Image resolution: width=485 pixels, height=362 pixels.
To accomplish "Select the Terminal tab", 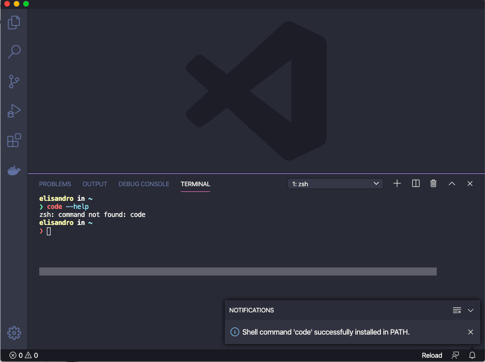I will point(195,184).
